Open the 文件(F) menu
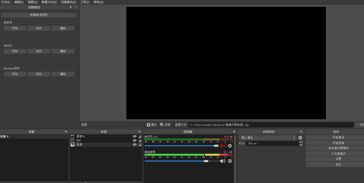 tap(6, 2)
